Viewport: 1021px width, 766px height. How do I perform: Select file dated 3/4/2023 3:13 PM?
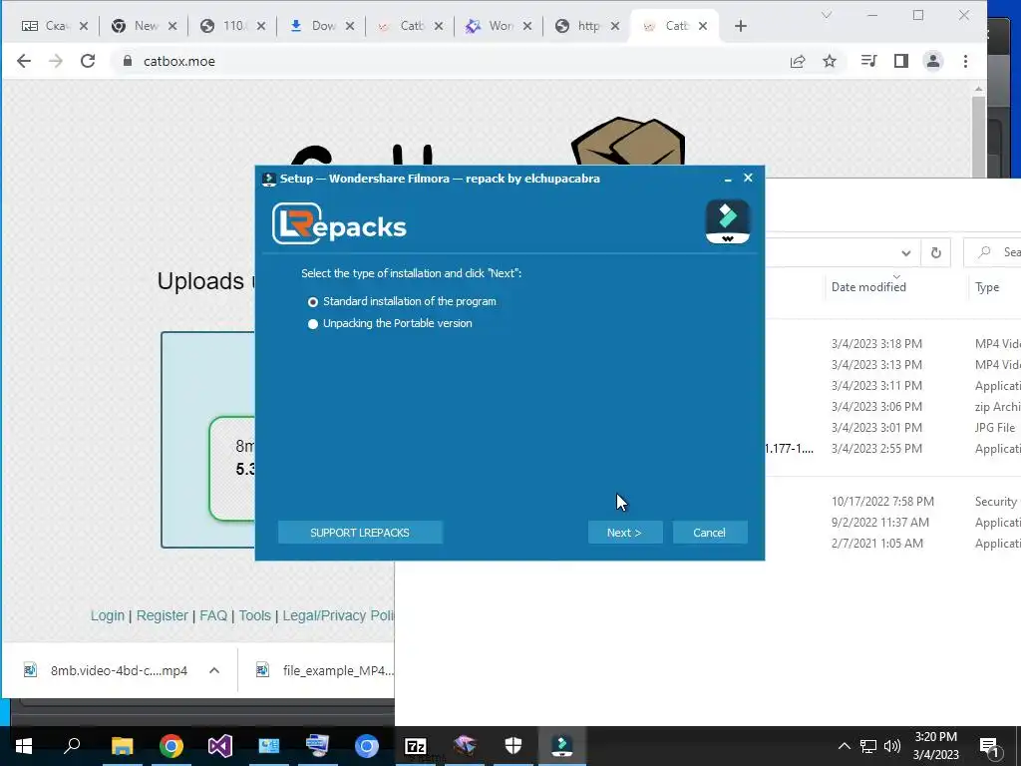pyautogui.click(x=876, y=365)
